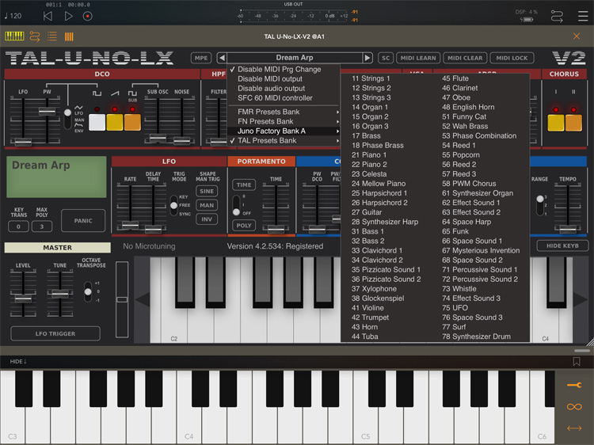Click the rewind-to-start transport icon
The width and height of the screenshot is (594, 445).
point(48,16)
